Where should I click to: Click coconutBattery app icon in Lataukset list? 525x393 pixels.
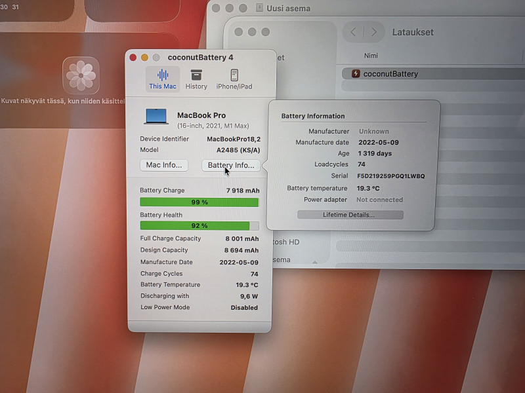tap(356, 74)
